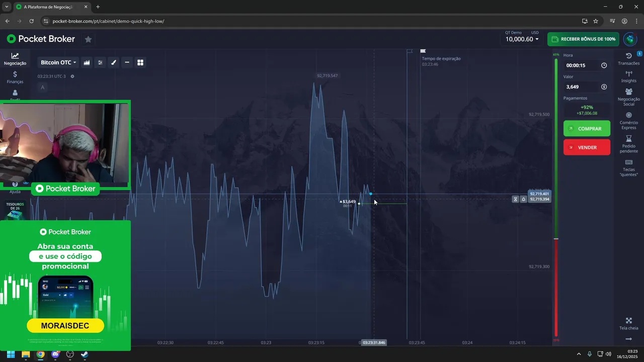Viewport: 644px width, 362px height.
Task: Open Teclas quentes hotkeys panel
Action: tap(628, 168)
